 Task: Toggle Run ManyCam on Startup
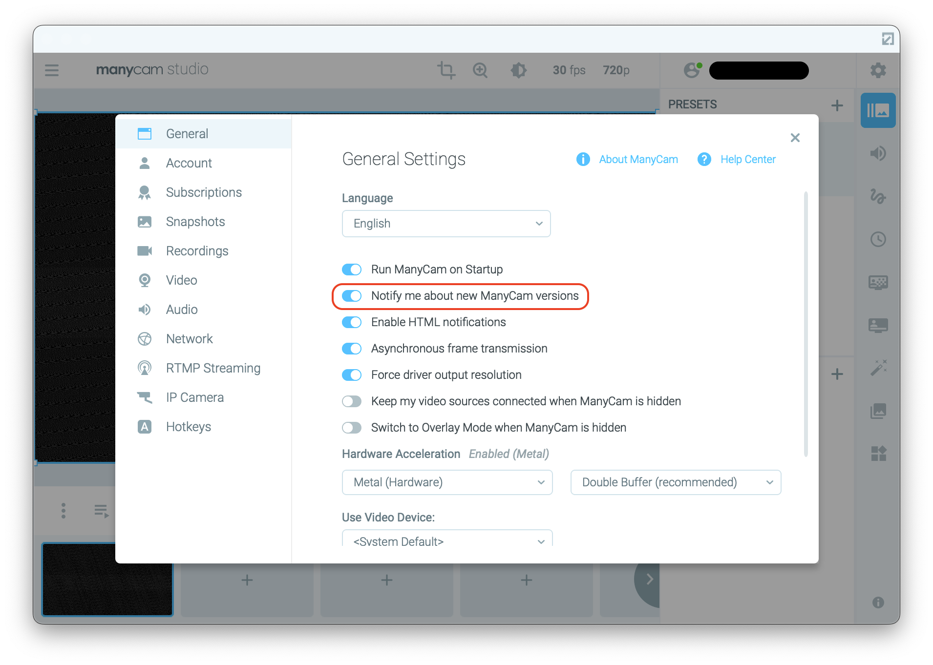[352, 270]
